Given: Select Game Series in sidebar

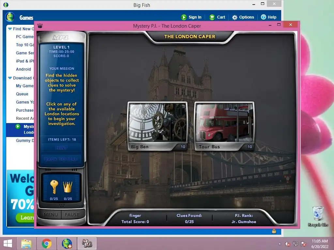Looking at the screenshot, I should point(25,53).
